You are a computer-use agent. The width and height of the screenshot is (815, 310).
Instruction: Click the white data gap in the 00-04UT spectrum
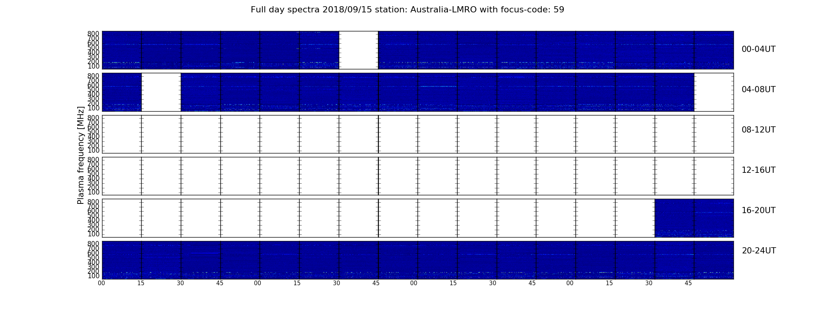[x=359, y=50]
